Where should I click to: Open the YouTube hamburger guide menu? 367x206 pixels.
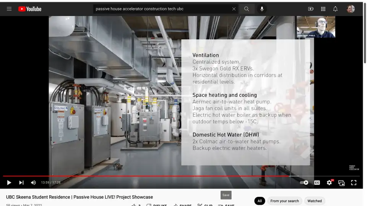point(9,9)
